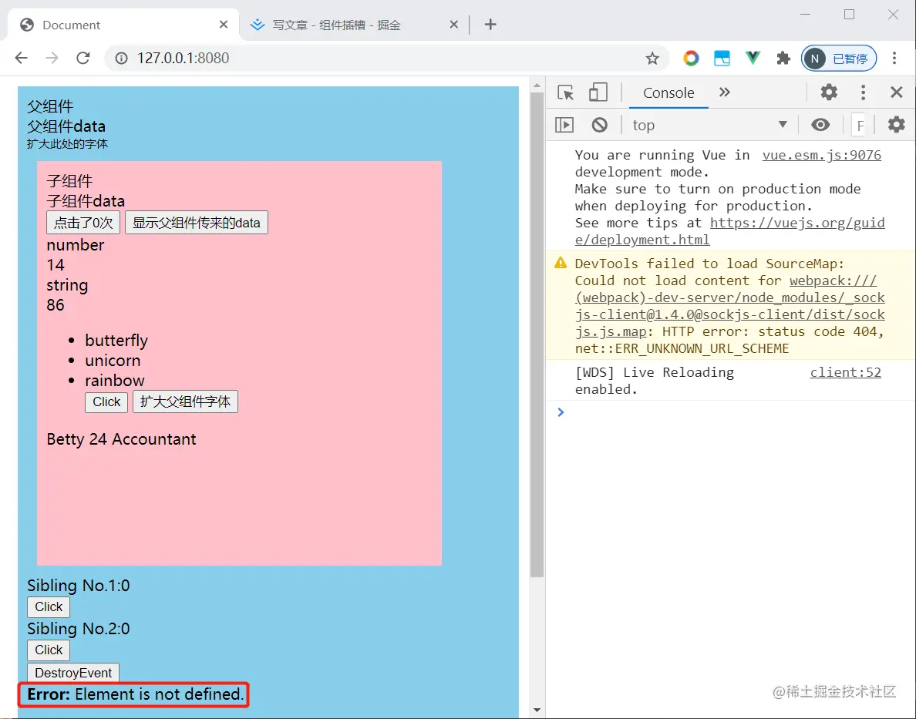Click the 点击了0次 button

(x=83, y=223)
